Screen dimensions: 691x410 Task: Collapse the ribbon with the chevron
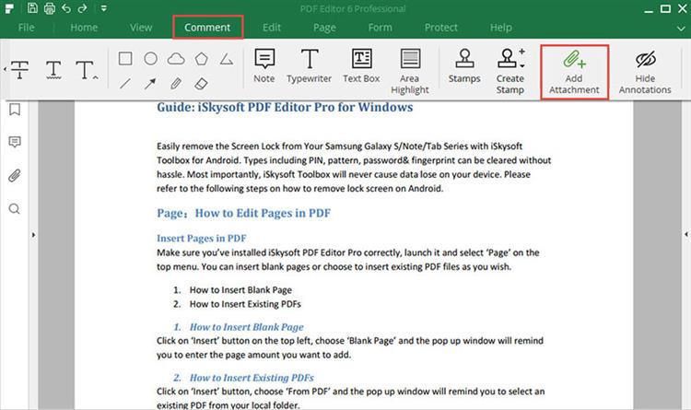coord(681,29)
